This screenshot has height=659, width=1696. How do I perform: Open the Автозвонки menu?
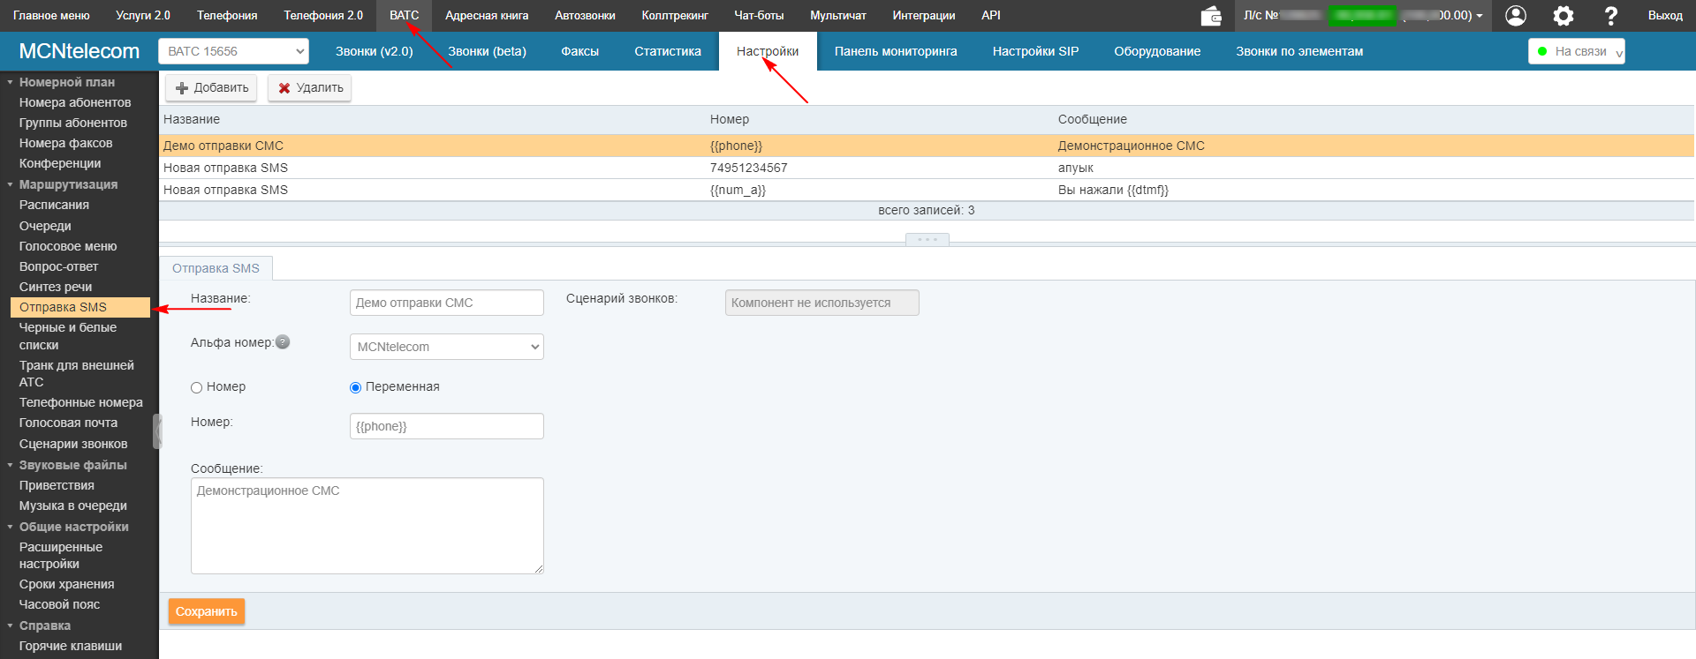coord(585,16)
